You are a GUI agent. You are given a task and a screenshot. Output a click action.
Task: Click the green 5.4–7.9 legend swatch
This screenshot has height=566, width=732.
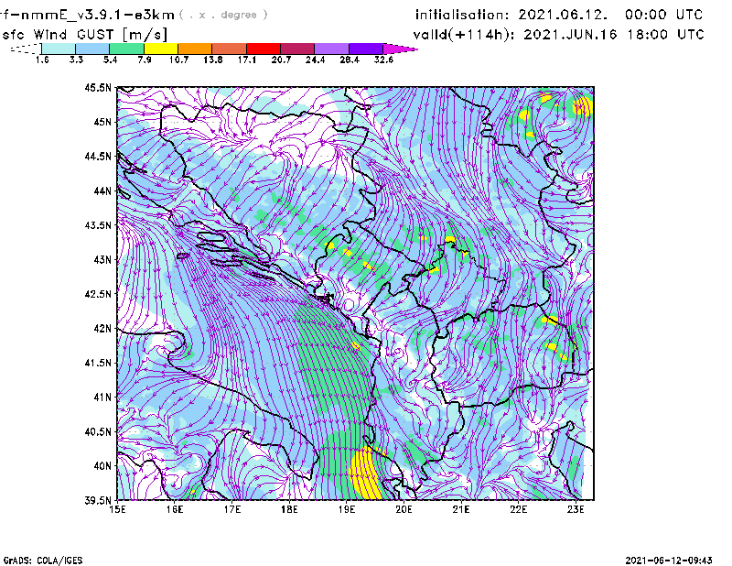(x=126, y=49)
